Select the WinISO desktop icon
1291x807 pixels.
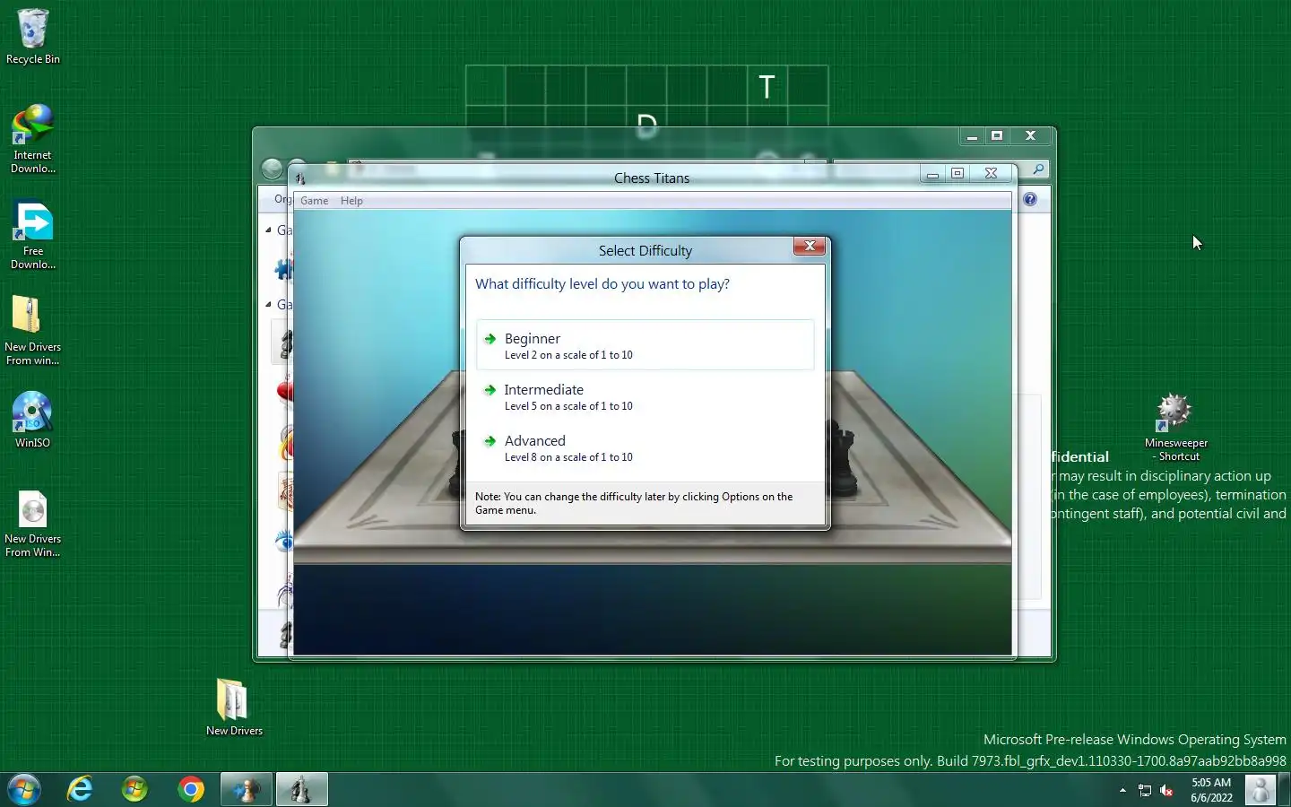tap(33, 420)
